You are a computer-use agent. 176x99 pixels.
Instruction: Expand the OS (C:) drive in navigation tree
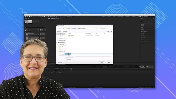(57, 34)
